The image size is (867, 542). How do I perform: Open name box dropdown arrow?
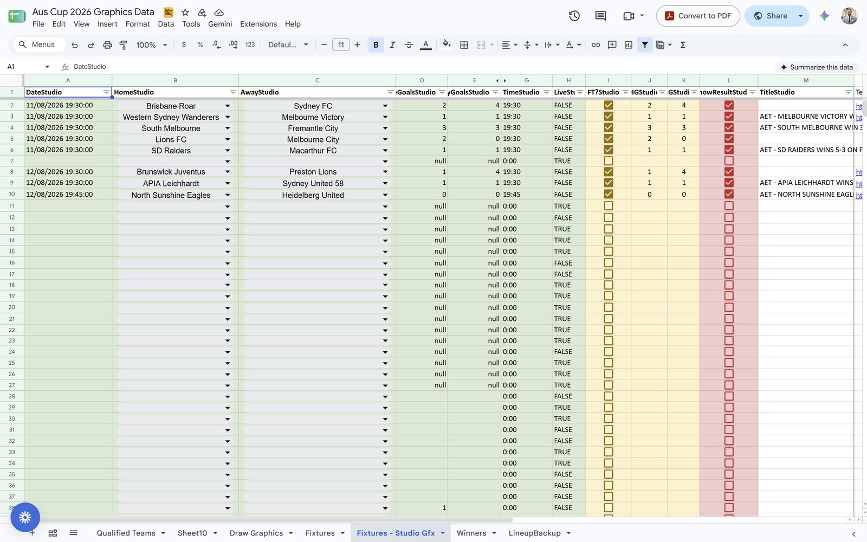tap(47, 67)
